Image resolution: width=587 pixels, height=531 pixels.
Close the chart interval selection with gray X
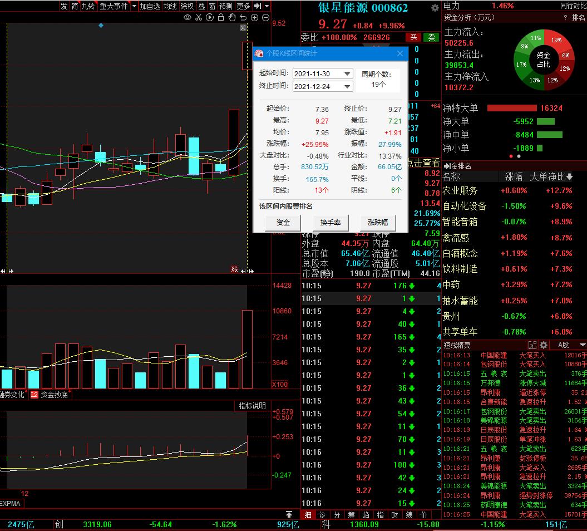[243, 28]
